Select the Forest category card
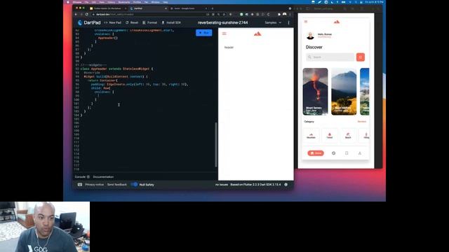Viewport: 449px width, 252px height. 330,135
